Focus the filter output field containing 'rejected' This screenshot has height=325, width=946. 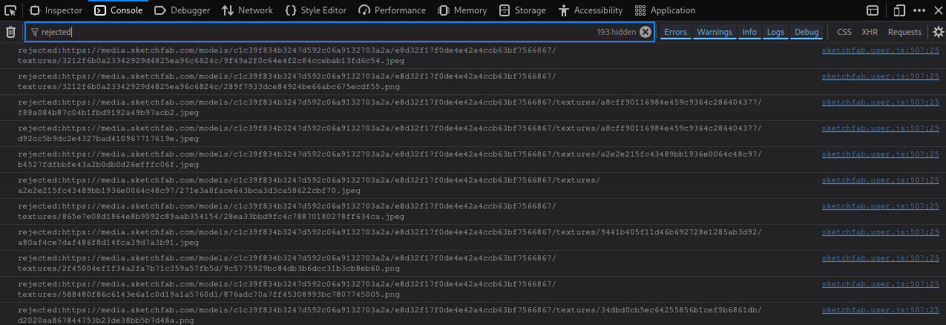point(340,32)
